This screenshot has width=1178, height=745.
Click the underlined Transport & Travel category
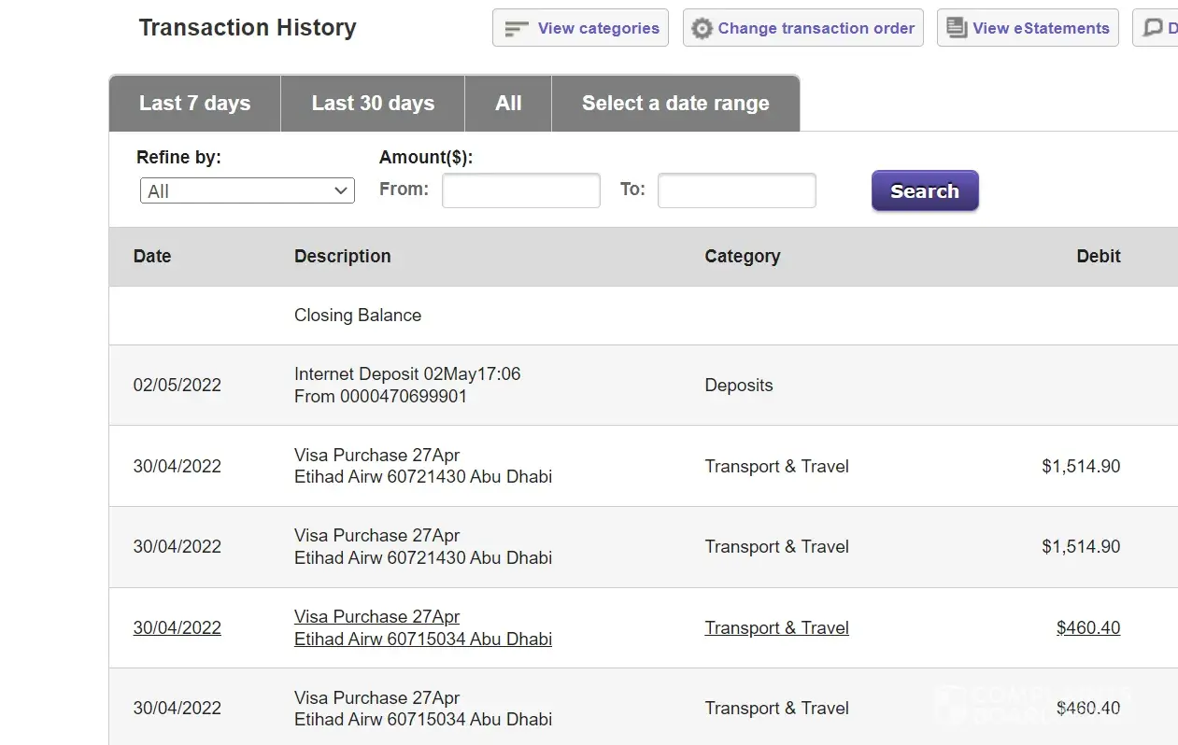point(776,628)
